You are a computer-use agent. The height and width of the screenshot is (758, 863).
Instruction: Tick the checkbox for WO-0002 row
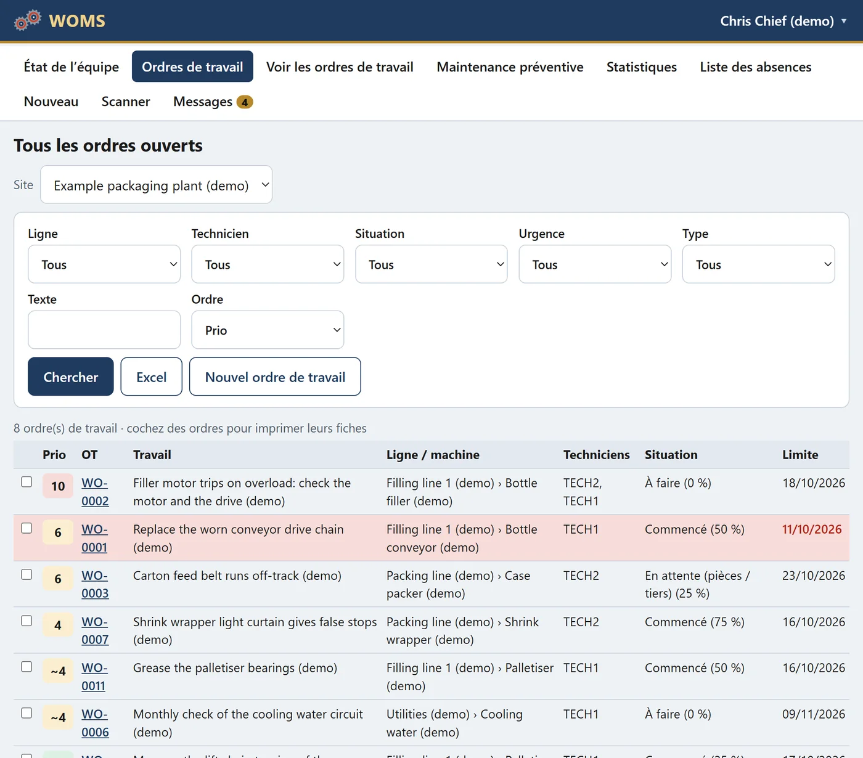point(27,482)
